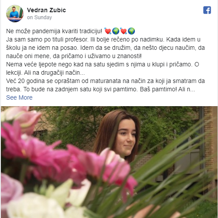The width and height of the screenshot is (218, 218).
Task: Open the "on Sunday" post timestamp
Action: tap(40, 17)
